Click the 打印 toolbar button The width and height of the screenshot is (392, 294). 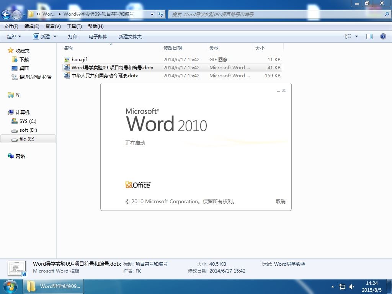[72, 36]
